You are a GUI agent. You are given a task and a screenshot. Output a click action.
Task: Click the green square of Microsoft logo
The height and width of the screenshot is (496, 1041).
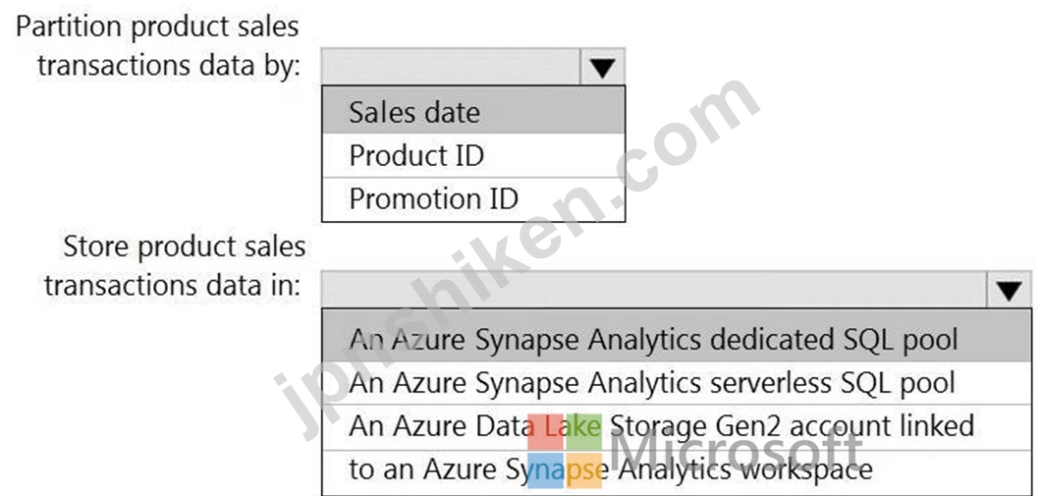click(583, 431)
